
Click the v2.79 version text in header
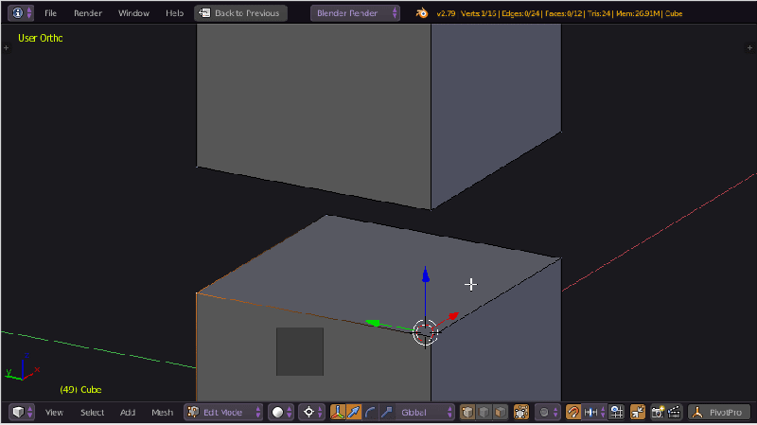tap(446, 13)
